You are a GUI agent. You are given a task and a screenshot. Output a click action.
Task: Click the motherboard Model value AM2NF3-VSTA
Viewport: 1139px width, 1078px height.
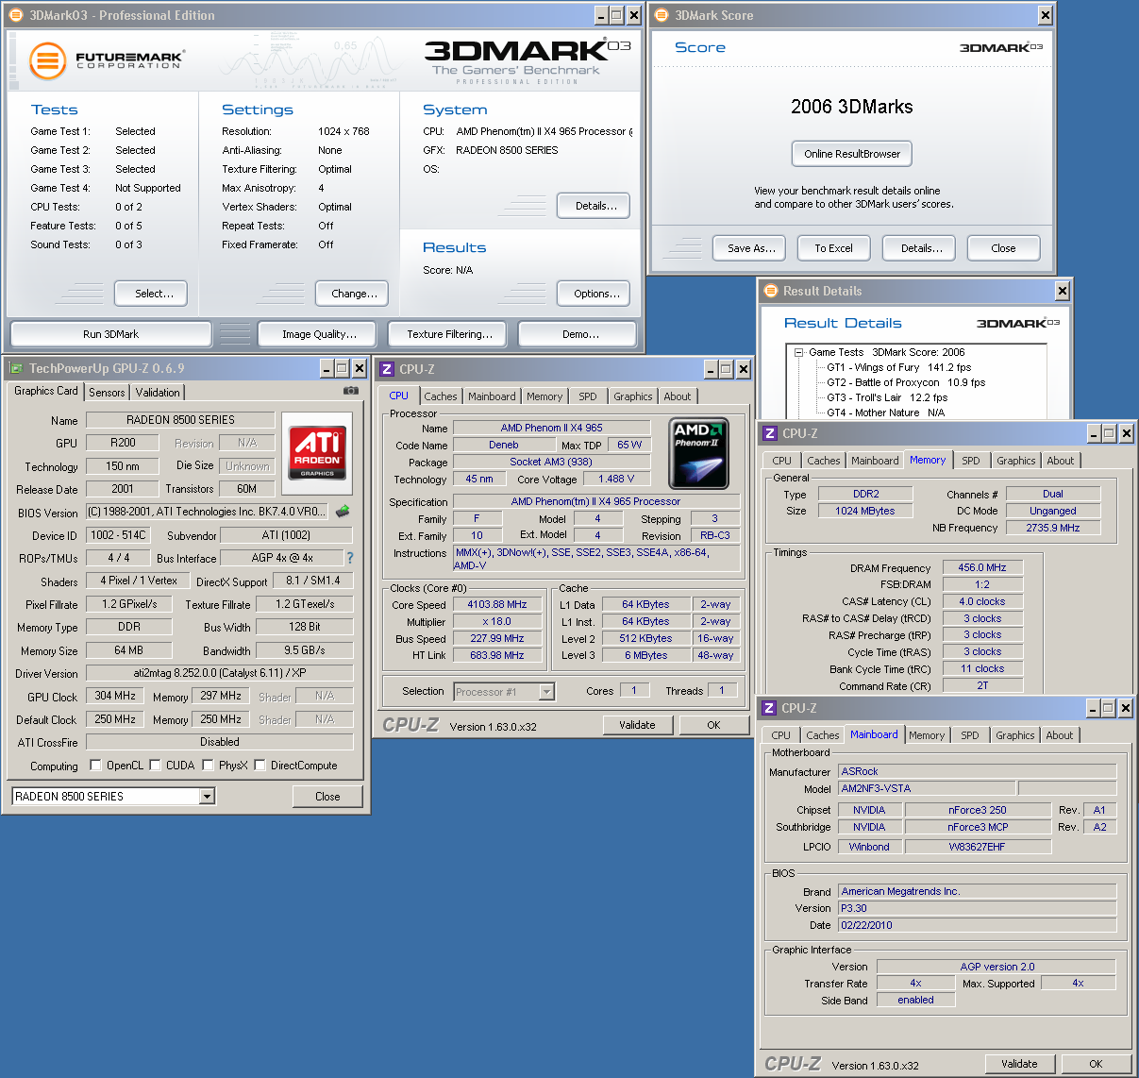pos(927,788)
